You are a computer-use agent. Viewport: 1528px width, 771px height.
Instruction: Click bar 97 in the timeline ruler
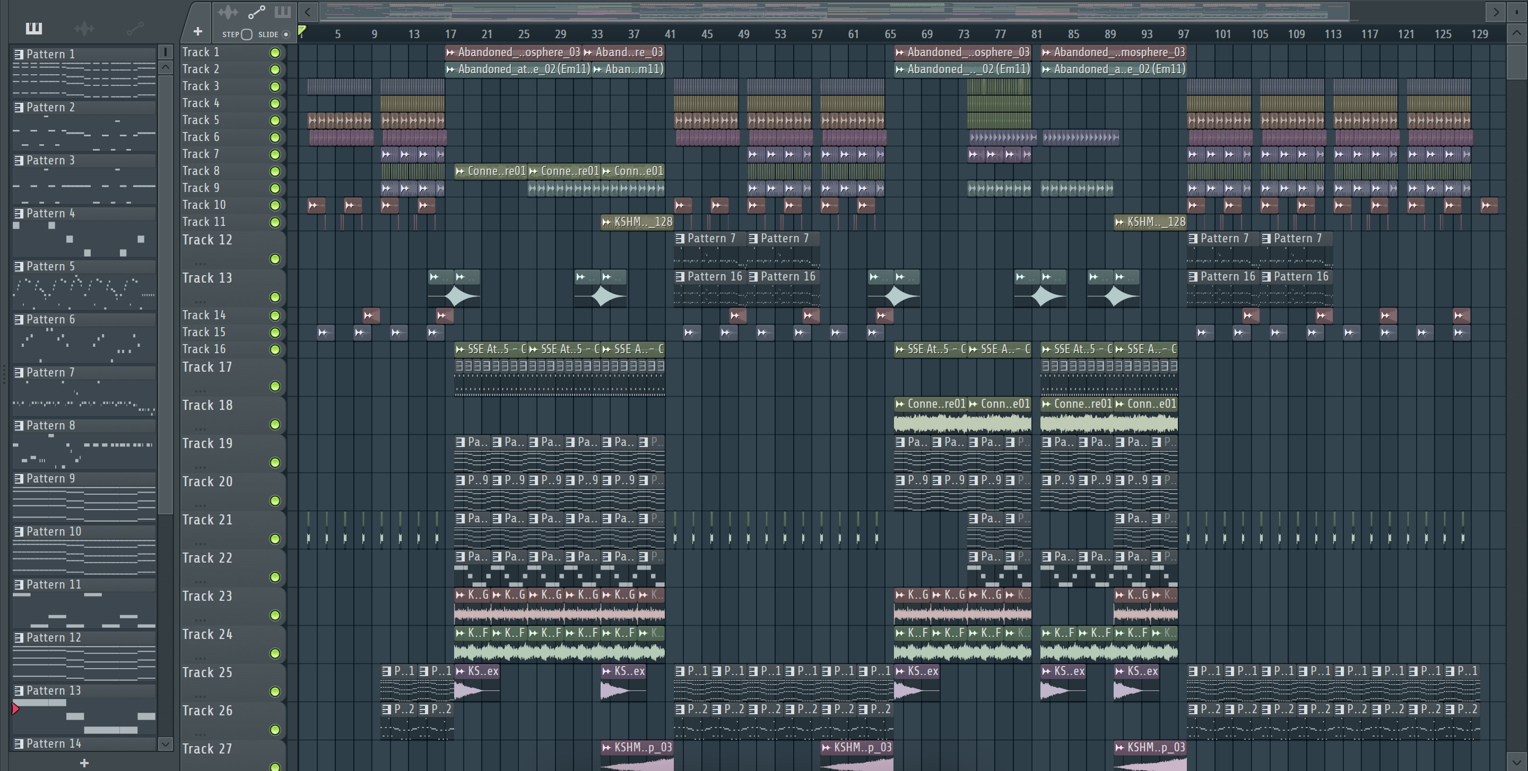point(1183,34)
